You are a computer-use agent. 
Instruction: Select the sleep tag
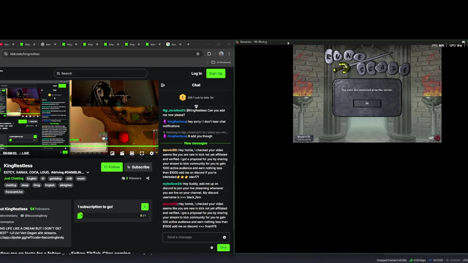24,185
